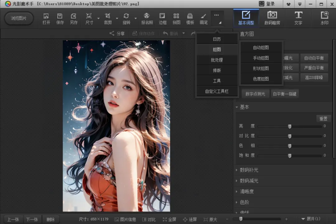Open the 边框 frame tool
This screenshot has width=336, height=224.
pyautogui.click(x=162, y=19)
